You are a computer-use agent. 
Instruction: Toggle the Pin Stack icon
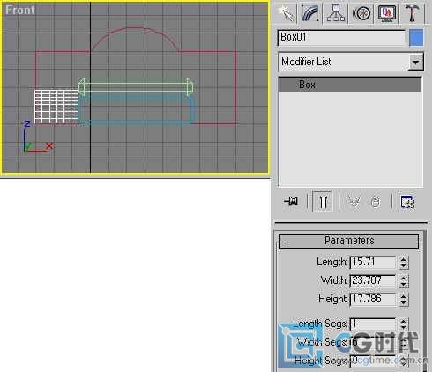pos(291,202)
